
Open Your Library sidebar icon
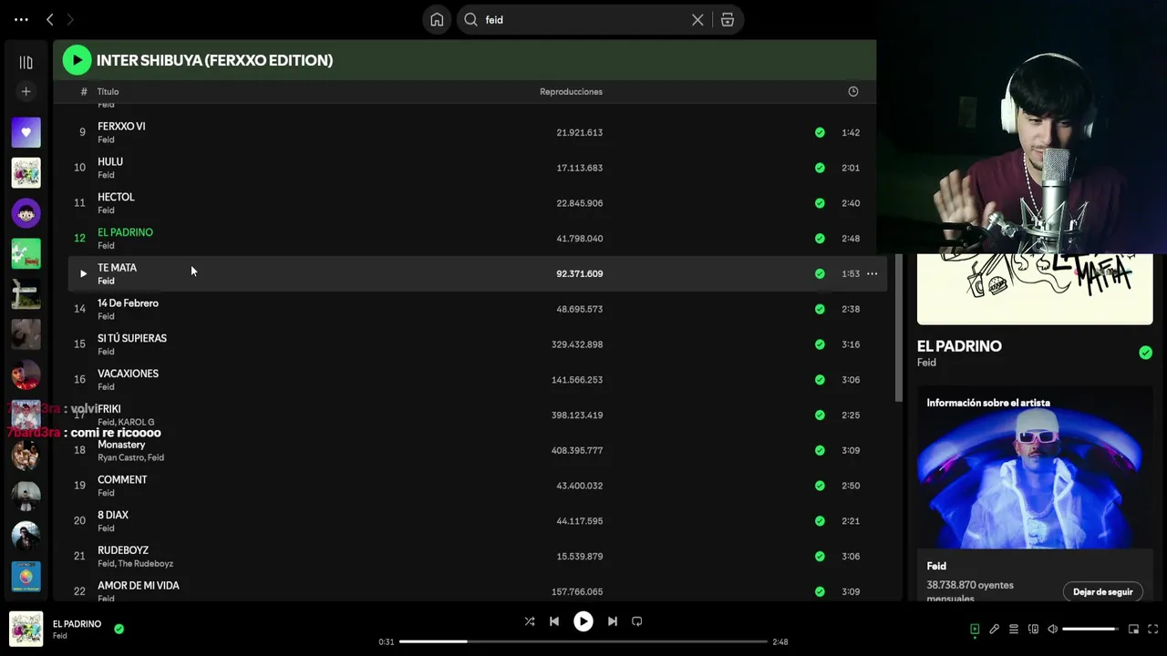26,62
